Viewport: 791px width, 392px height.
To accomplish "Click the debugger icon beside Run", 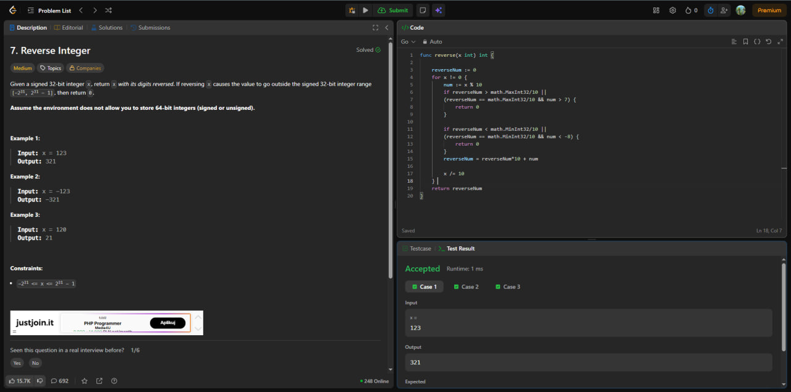I will [352, 10].
